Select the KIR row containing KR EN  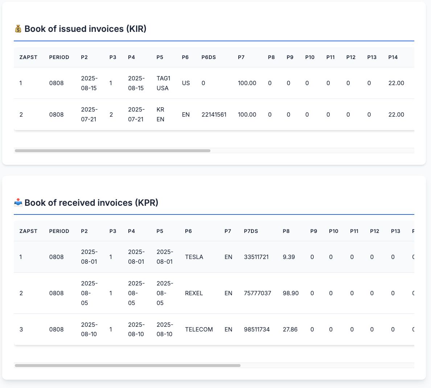[x=145, y=114]
